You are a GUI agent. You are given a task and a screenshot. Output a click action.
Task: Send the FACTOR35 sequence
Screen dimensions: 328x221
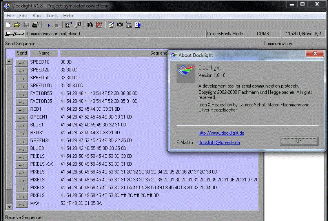pos(22,102)
